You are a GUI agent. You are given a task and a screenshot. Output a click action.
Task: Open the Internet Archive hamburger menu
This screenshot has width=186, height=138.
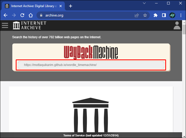(5, 25)
